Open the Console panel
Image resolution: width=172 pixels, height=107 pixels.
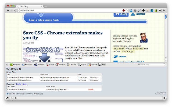click(92, 65)
